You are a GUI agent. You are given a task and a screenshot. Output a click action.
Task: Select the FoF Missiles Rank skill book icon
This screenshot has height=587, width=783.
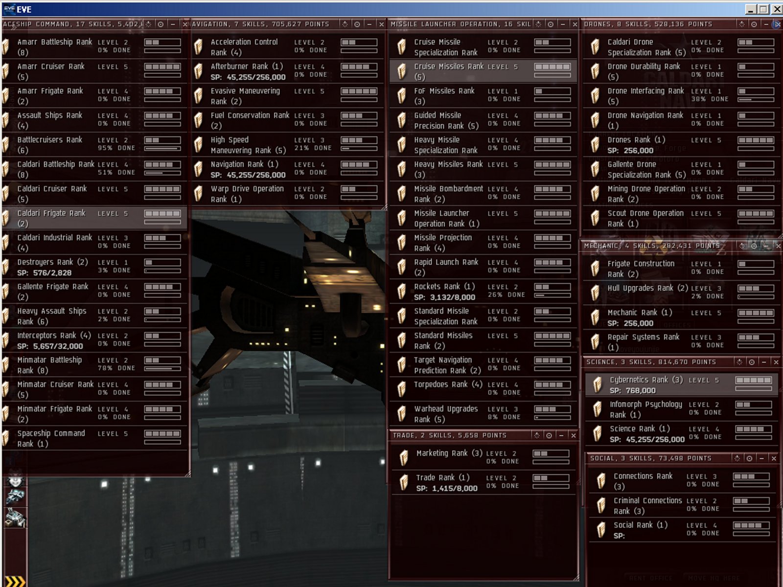[x=401, y=96]
